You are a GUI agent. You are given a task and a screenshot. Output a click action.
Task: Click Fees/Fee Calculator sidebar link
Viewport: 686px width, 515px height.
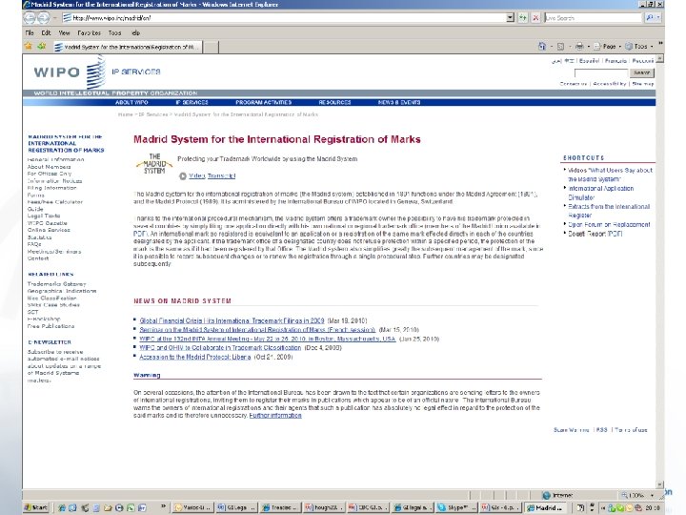(55, 202)
